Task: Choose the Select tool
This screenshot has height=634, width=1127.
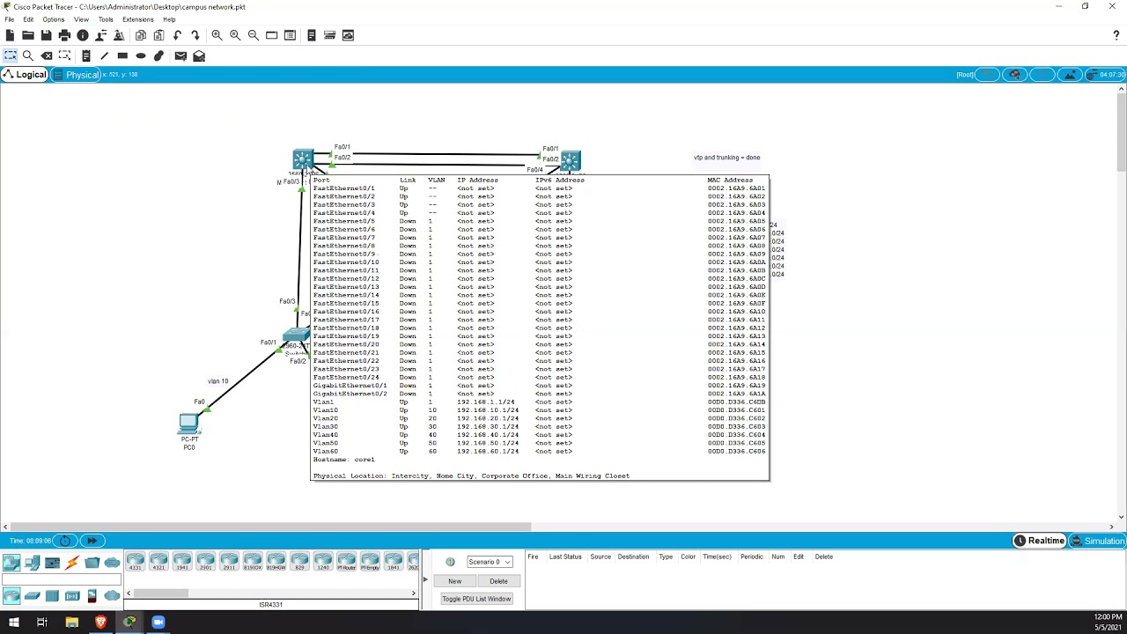Action: [11, 55]
